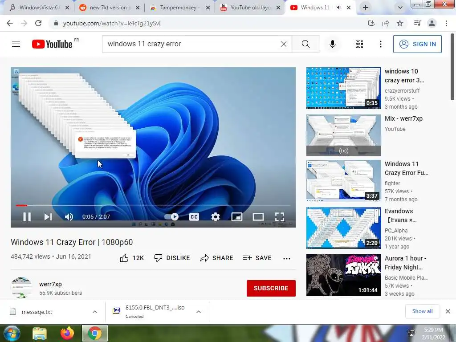
Task: Go to the YouTube home logo
Action: click(53, 44)
